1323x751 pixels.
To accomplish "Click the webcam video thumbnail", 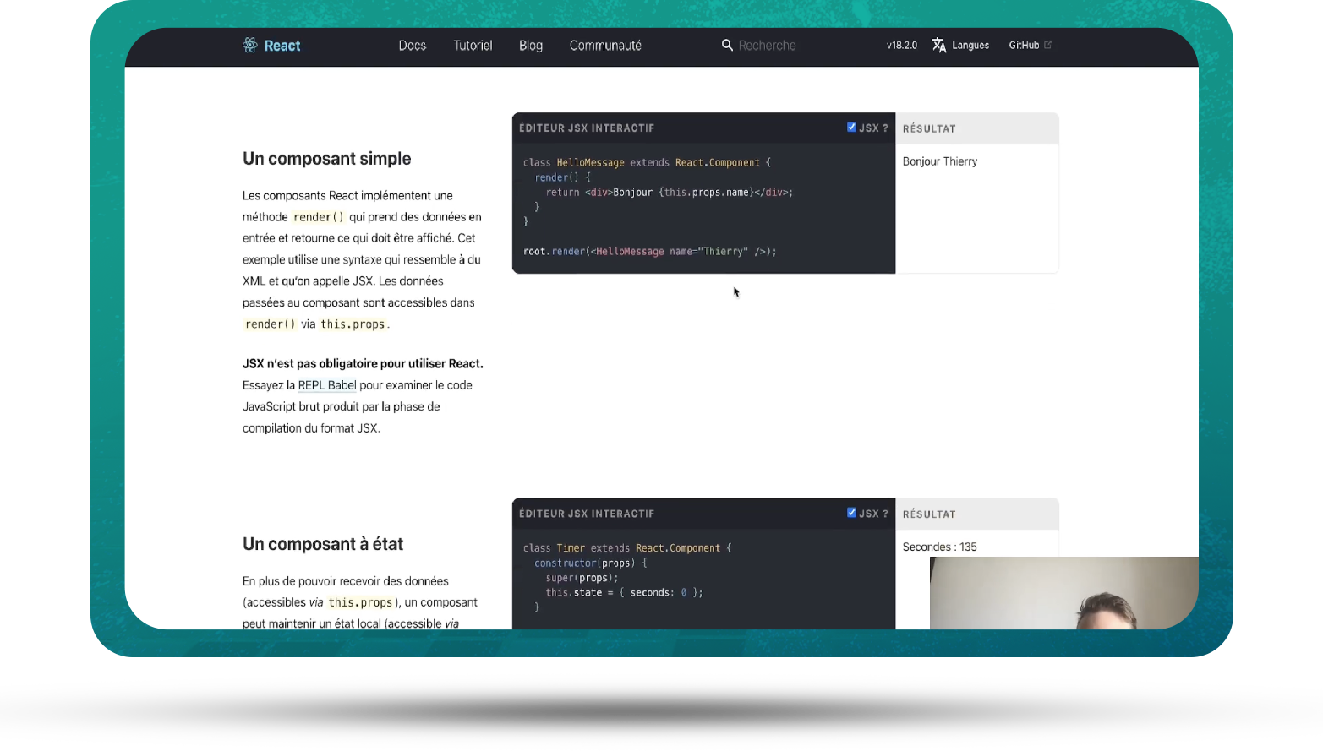I will tap(1063, 593).
